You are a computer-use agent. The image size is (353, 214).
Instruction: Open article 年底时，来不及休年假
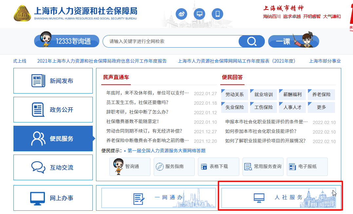coord(147,93)
